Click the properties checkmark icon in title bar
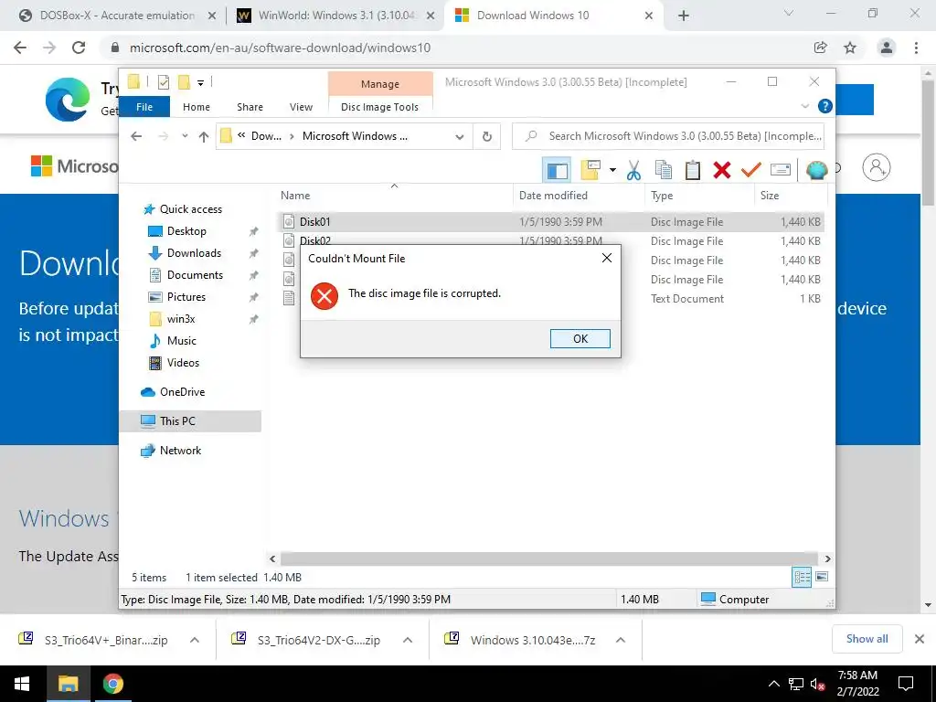This screenshot has width=936, height=702. pyautogui.click(x=163, y=82)
